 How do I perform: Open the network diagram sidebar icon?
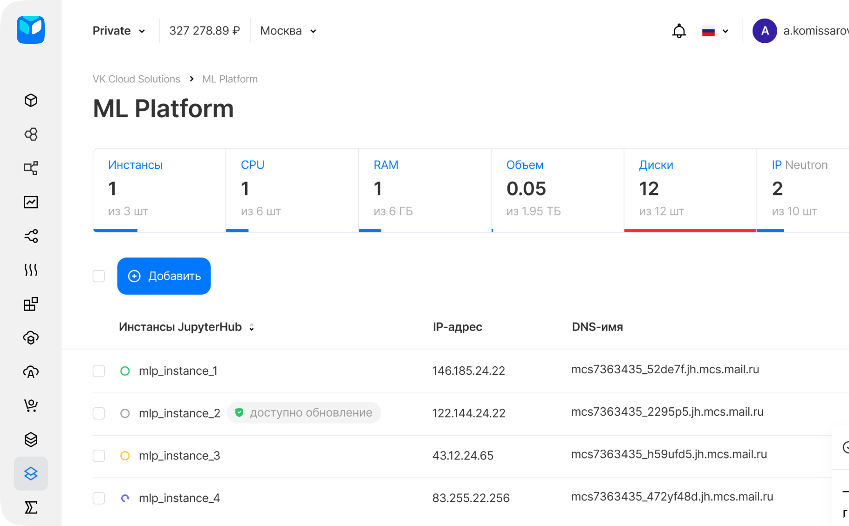(x=31, y=168)
